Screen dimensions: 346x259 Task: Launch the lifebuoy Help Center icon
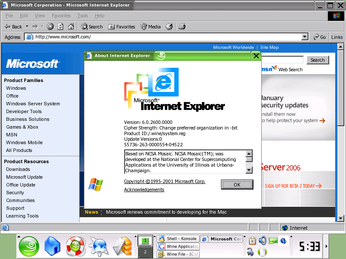[x=75, y=246]
